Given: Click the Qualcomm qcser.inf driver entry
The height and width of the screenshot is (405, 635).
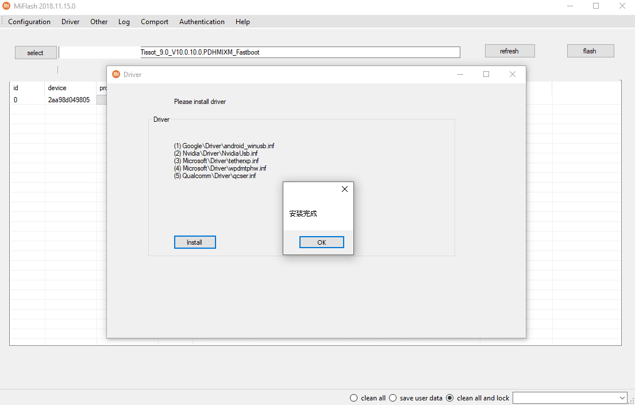Looking at the screenshot, I should coord(215,176).
